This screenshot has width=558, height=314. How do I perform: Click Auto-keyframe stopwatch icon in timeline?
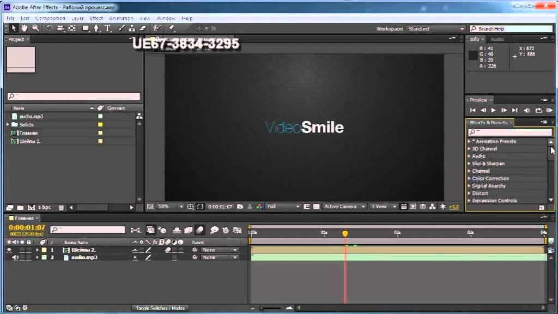pyautogui.click(x=226, y=230)
